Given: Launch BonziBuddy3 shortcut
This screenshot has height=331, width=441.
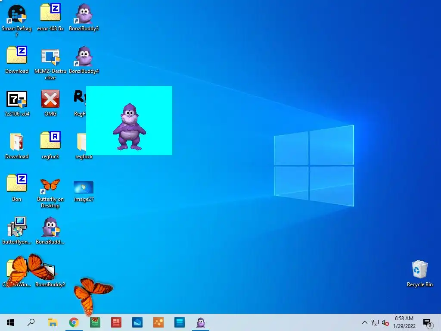Looking at the screenshot, I should 84,17.
